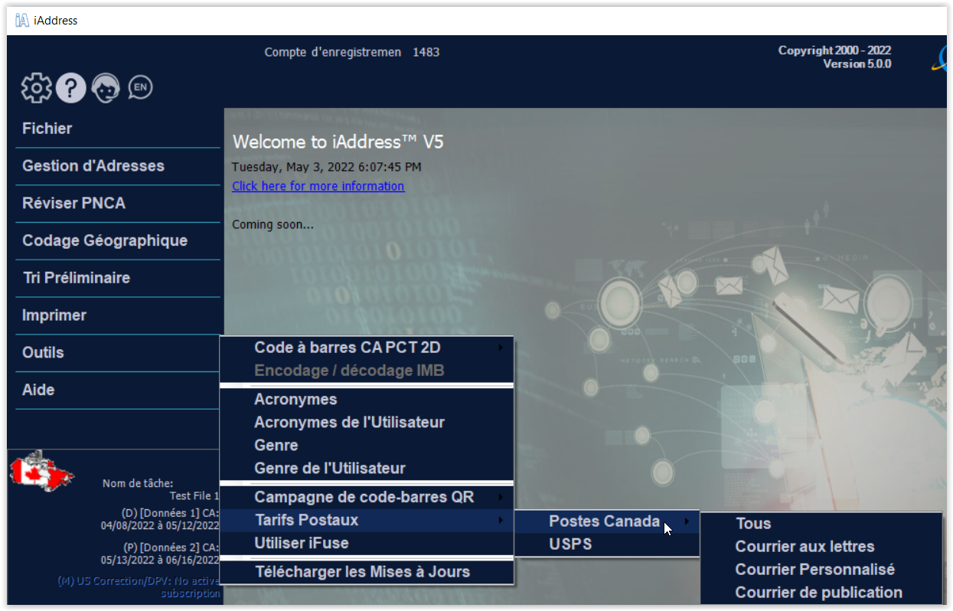Click the 'Coming soon...' text
Image resolution: width=953 pixels, height=611 pixels.
pyautogui.click(x=273, y=225)
